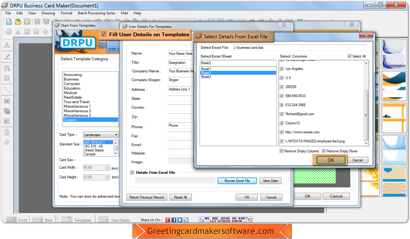Screen dimensions: 410x239
Task: Open the Edit menu
Action: click(19, 13)
